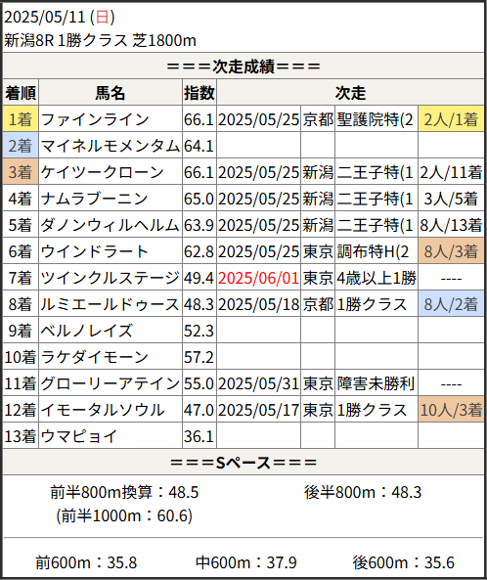Click the blue 8人/2着 result cell
Image resolution: width=487 pixels, height=580 pixels.
(451, 304)
